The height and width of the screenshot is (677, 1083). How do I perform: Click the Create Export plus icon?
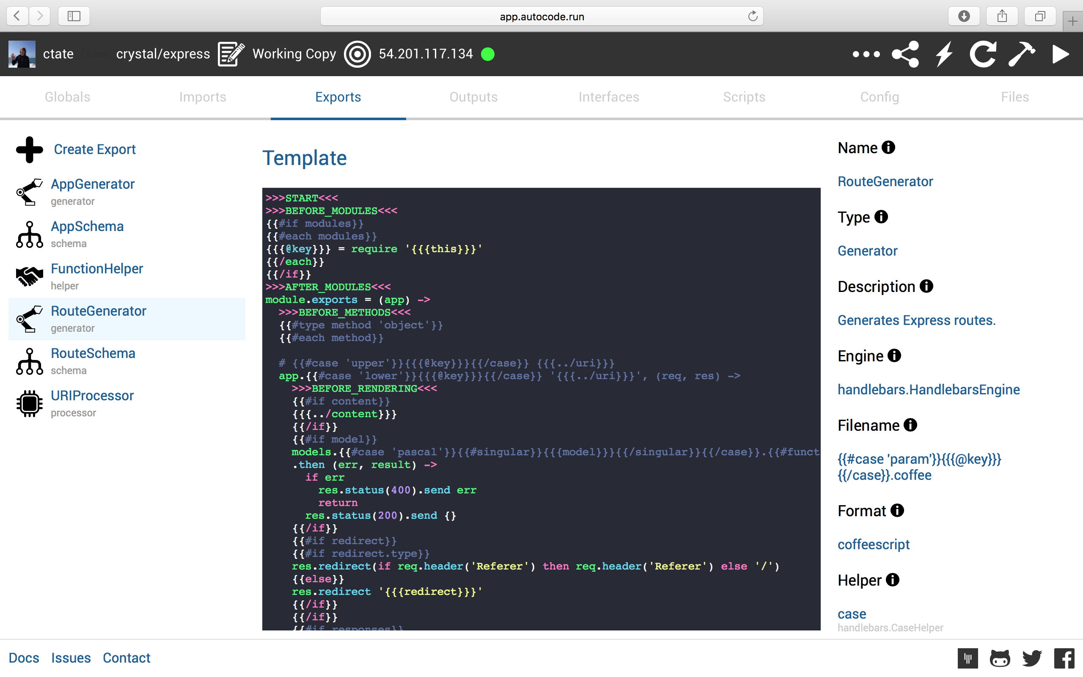click(29, 149)
